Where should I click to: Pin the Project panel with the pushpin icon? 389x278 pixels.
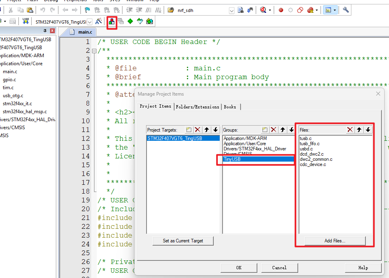[x=45, y=31]
